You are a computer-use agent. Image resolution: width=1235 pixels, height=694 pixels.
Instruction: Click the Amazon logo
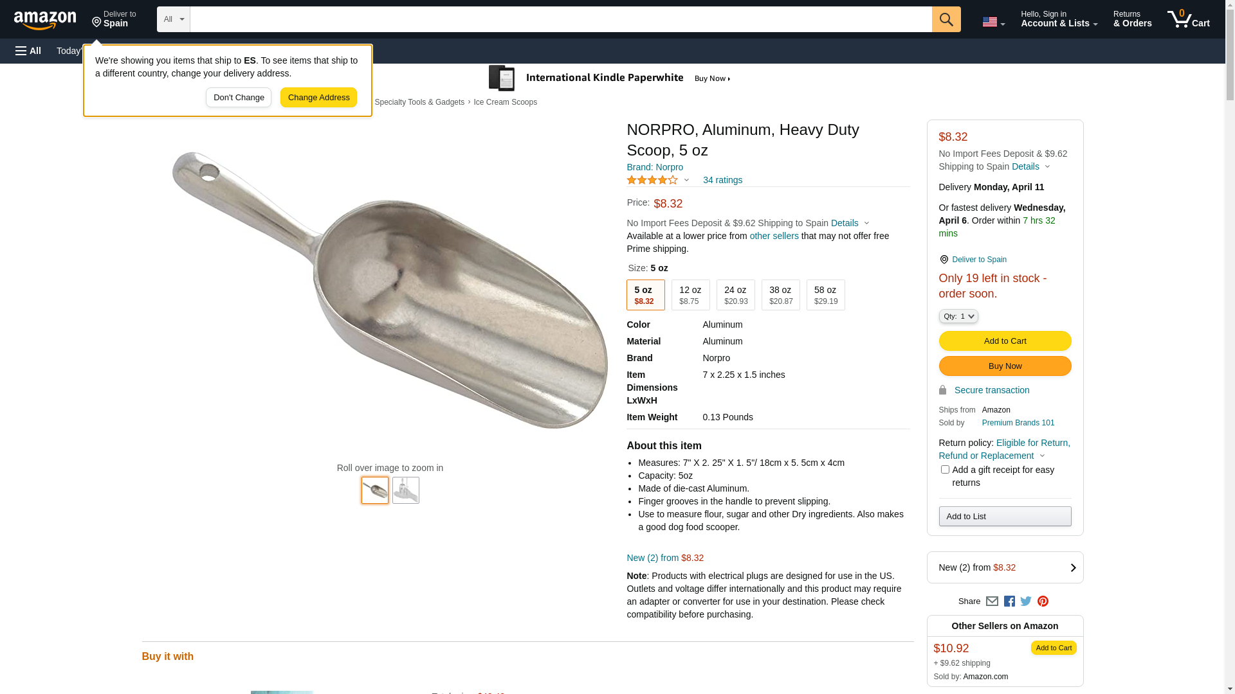(45, 20)
